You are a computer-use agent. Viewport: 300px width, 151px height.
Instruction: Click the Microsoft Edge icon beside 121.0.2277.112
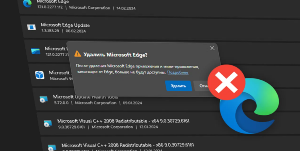27,4
